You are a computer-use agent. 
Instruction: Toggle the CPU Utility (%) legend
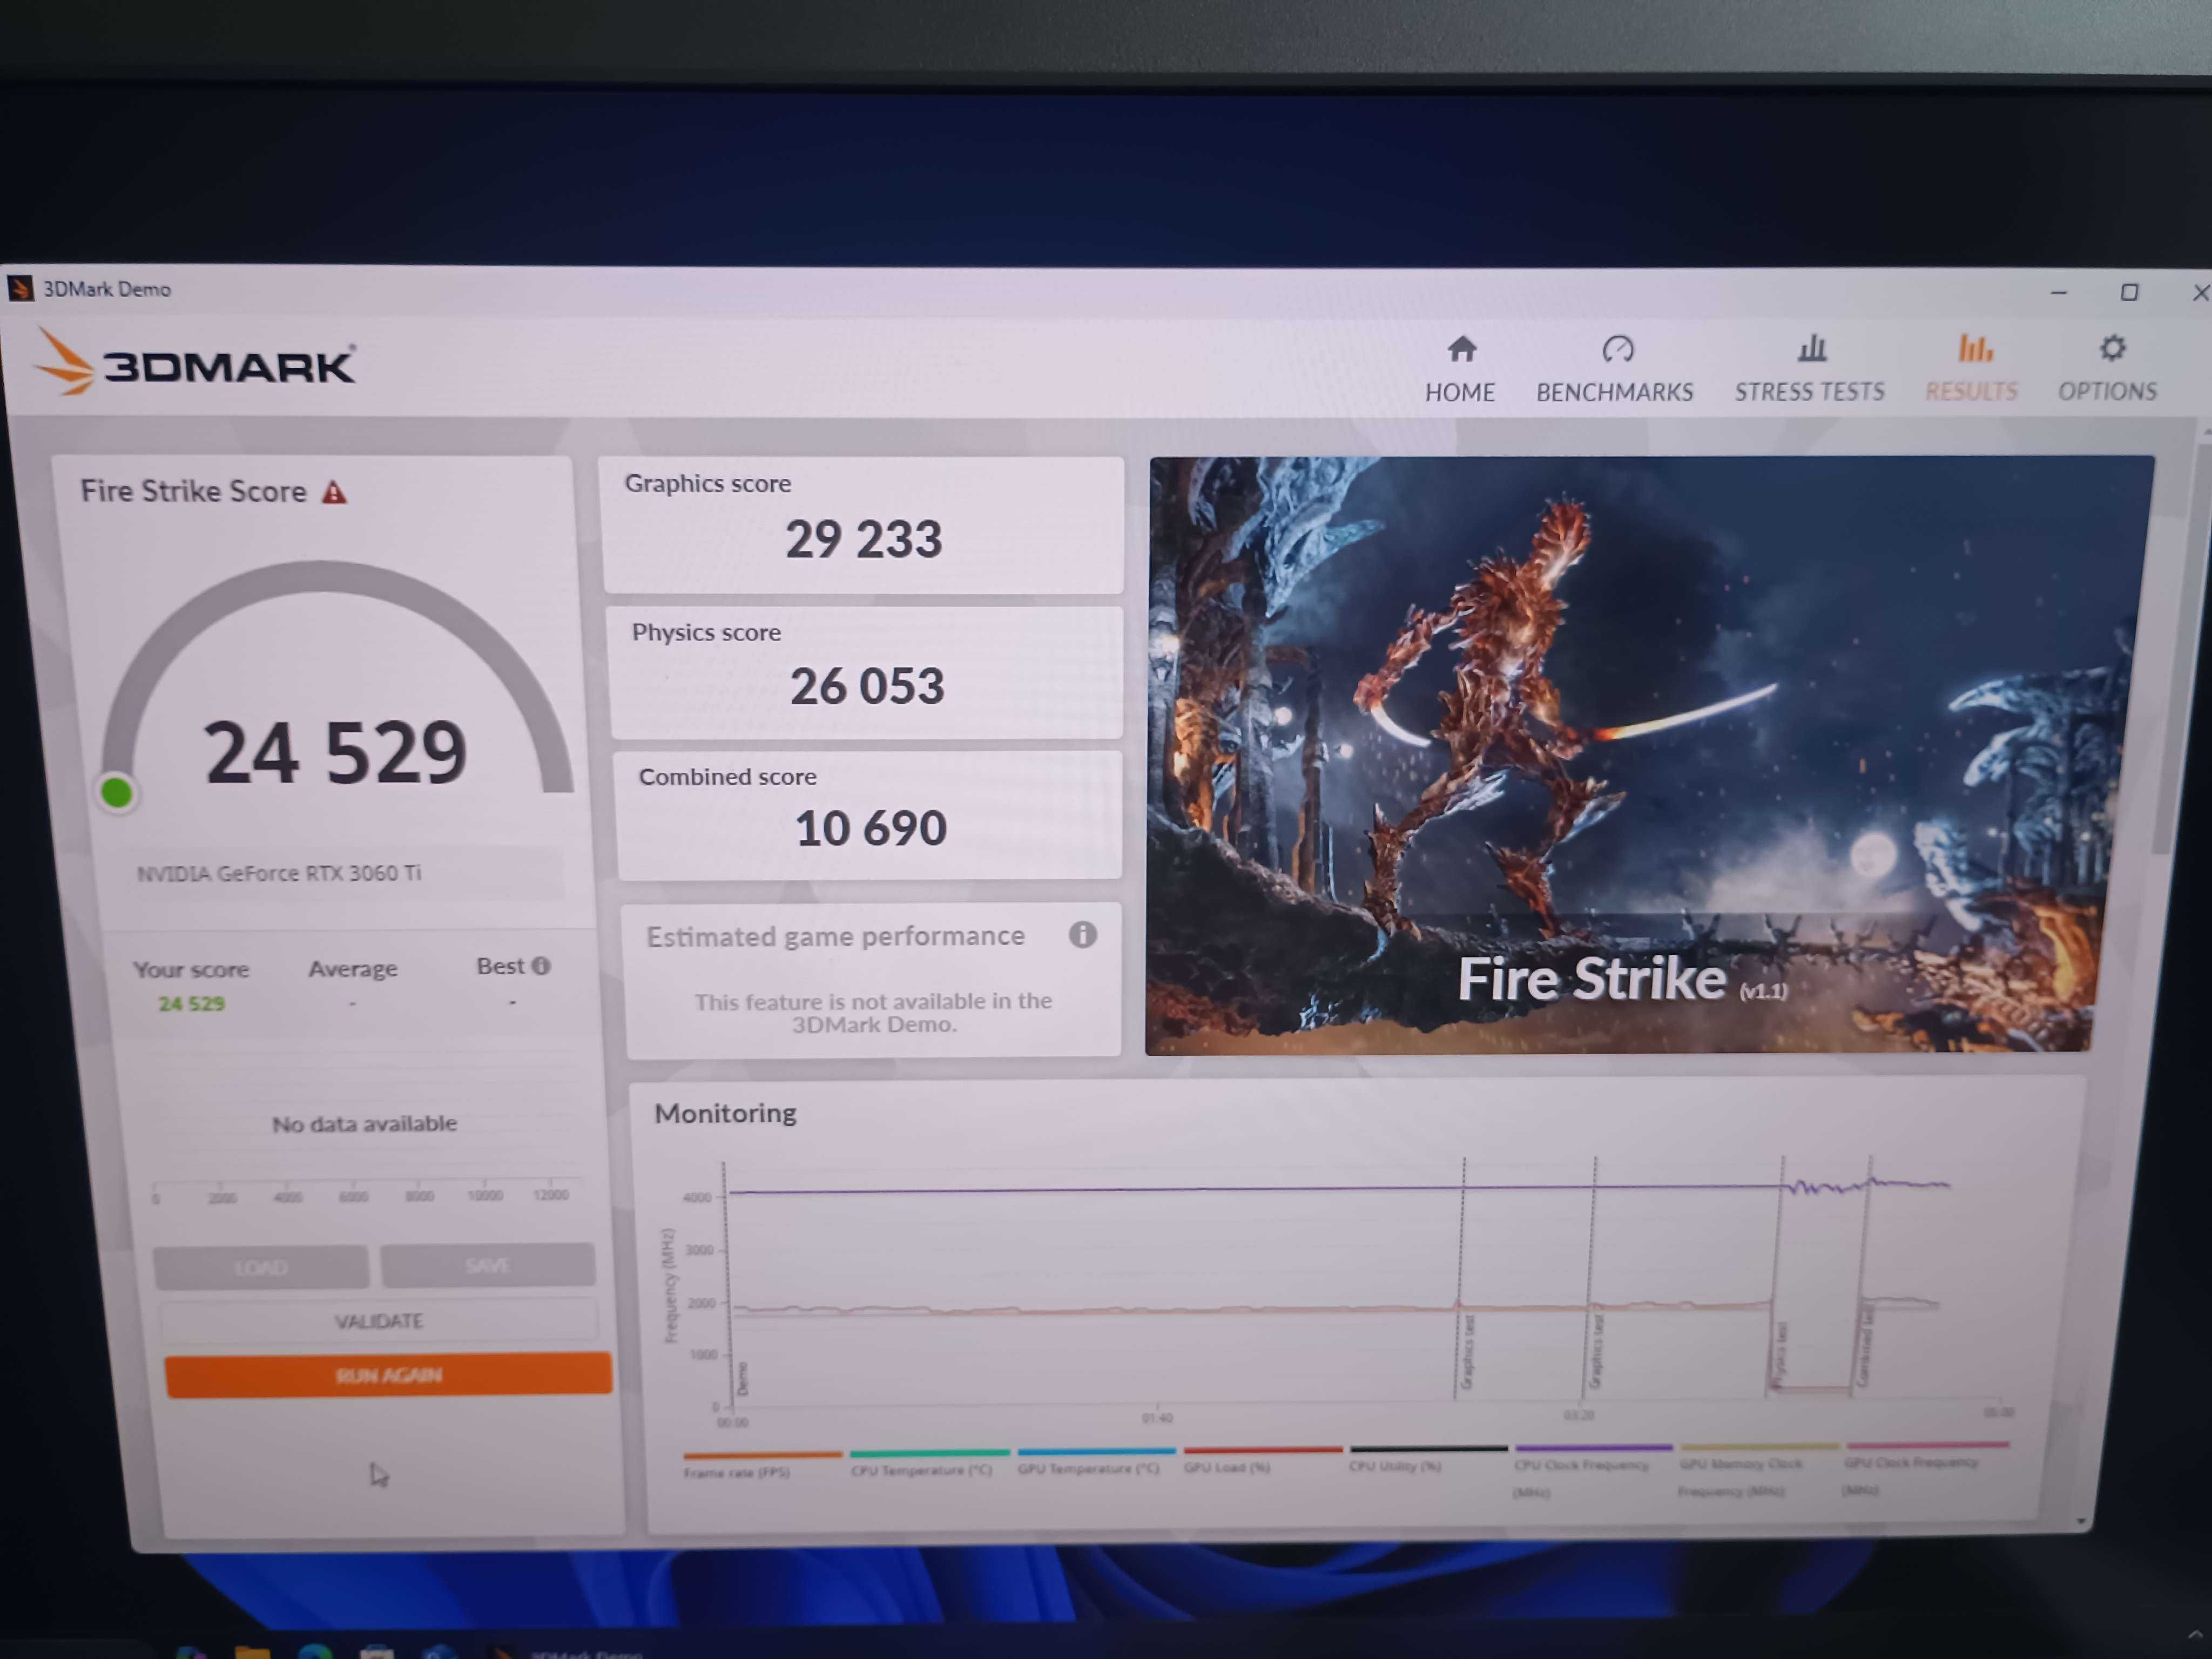point(1428,1459)
